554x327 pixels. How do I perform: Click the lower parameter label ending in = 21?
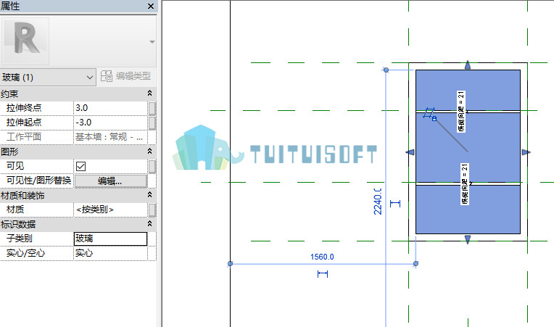point(465,183)
